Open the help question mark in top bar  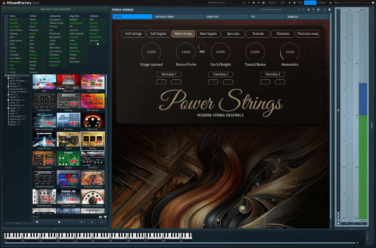pyautogui.click(x=294, y=3)
